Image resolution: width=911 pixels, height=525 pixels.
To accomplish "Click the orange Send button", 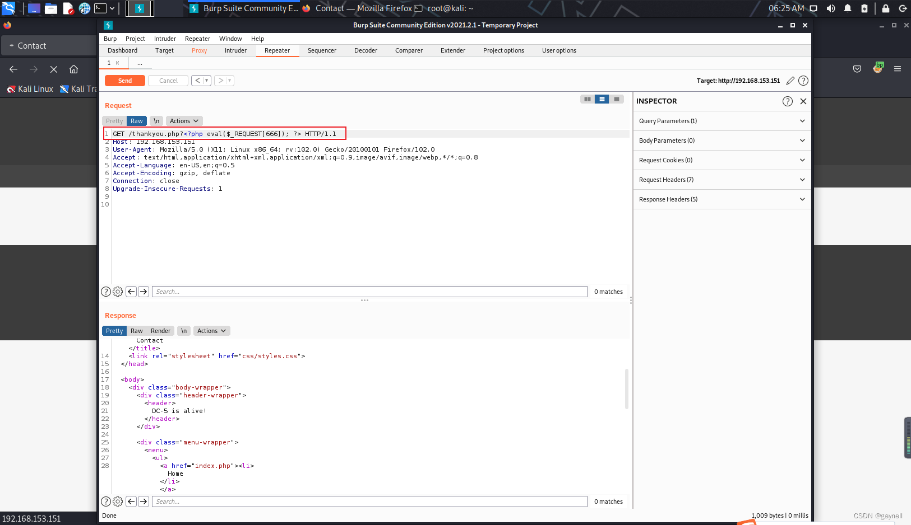I will [x=125, y=81].
